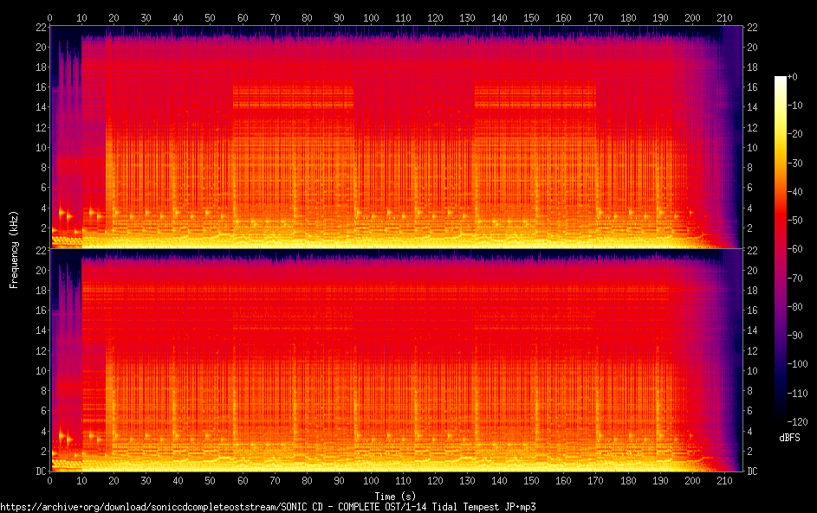Click the dBFS label under the color scale

[789, 438]
